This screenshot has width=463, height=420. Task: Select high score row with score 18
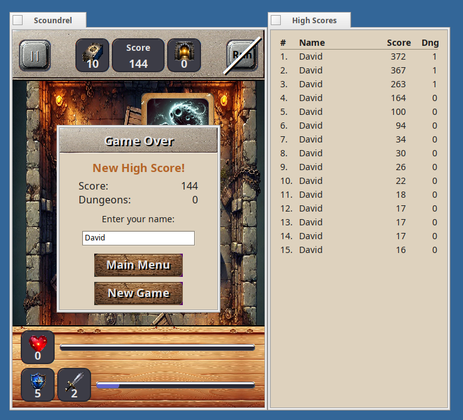359,195
